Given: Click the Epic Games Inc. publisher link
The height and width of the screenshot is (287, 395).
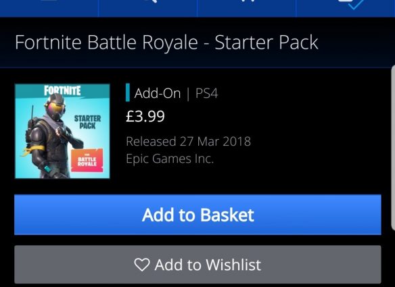Looking at the screenshot, I should click(170, 159).
